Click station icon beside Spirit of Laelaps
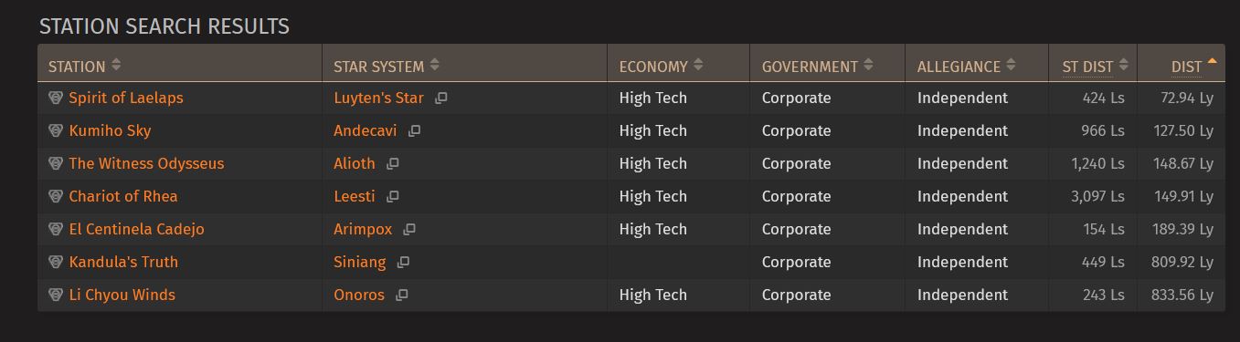The height and width of the screenshot is (342, 1240). 56,98
